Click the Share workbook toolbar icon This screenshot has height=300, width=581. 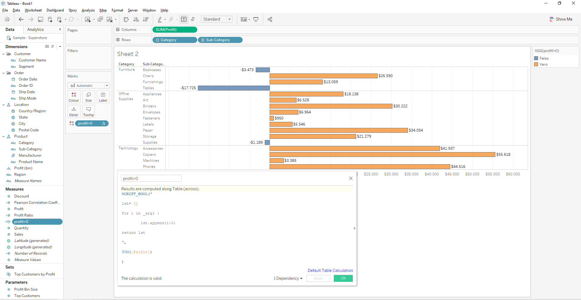click(270, 19)
